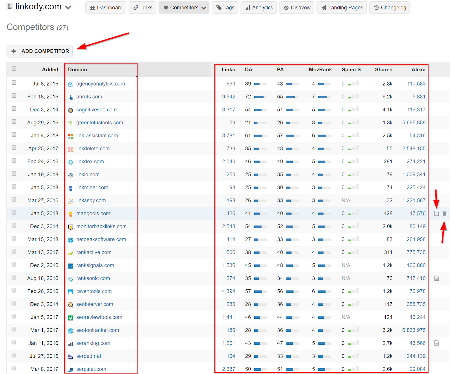This screenshot has width=452, height=374.
Task: Open the cognitiveseo.com domain link
Action: point(96,110)
